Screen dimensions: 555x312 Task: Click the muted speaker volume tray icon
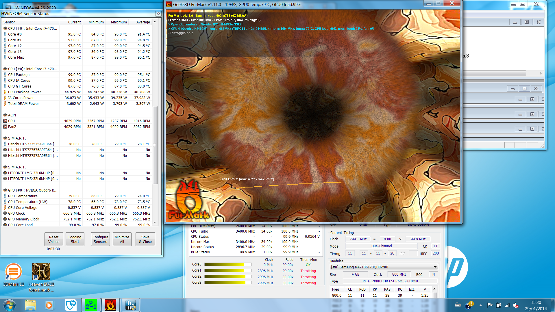tap(516, 305)
